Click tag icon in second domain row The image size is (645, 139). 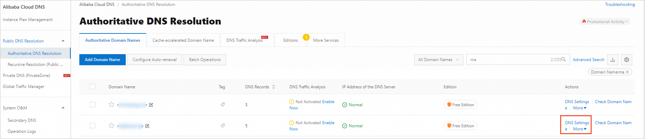pyautogui.click(x=223, y=126)
